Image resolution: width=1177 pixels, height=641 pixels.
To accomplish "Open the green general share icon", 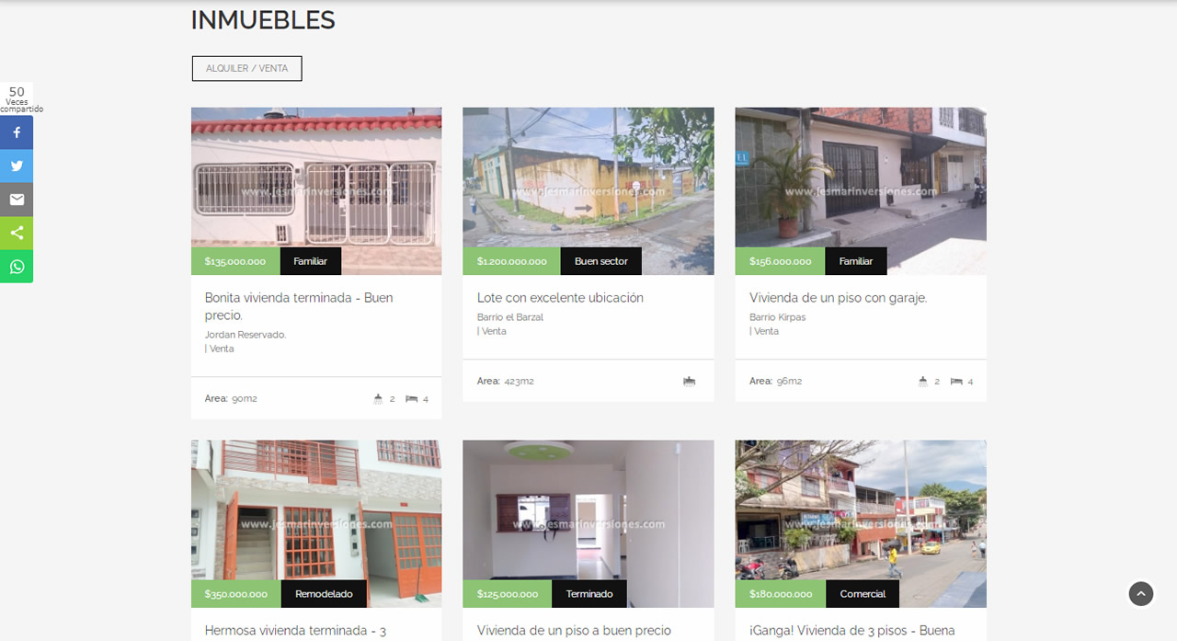I will (17, 233).
